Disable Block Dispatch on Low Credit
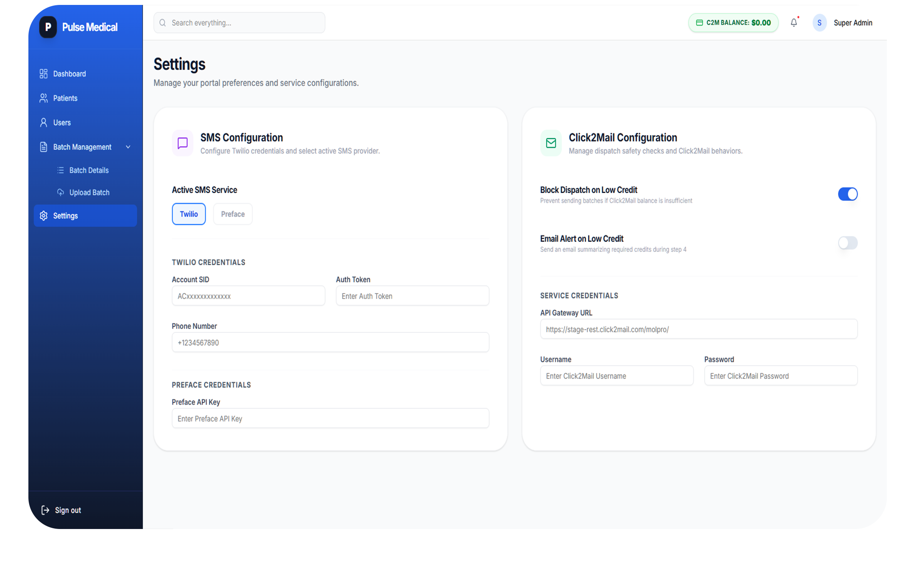 848,194
